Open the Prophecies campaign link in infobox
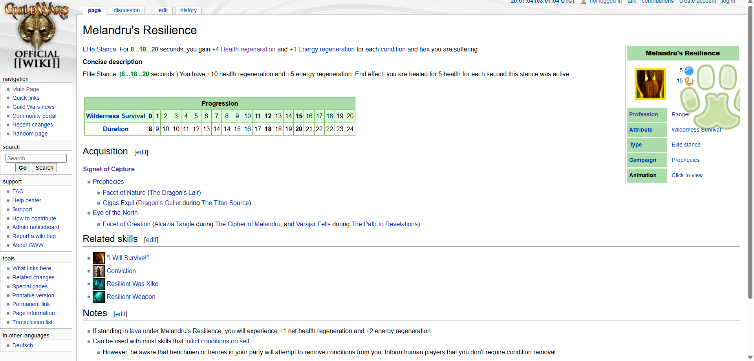The height and width of the screenshot is (361, 754). pos(685,160)
